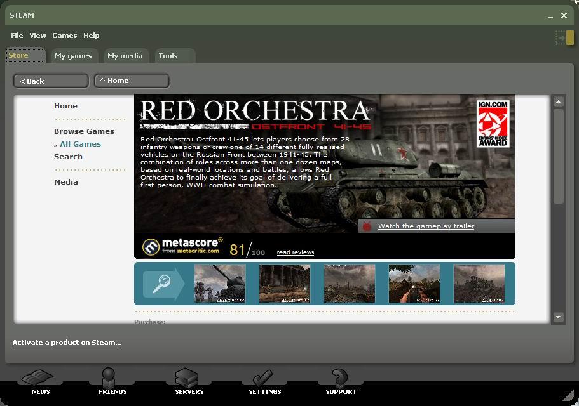Click the red gameplay trailer icon
579x406 pixels.
367,226
